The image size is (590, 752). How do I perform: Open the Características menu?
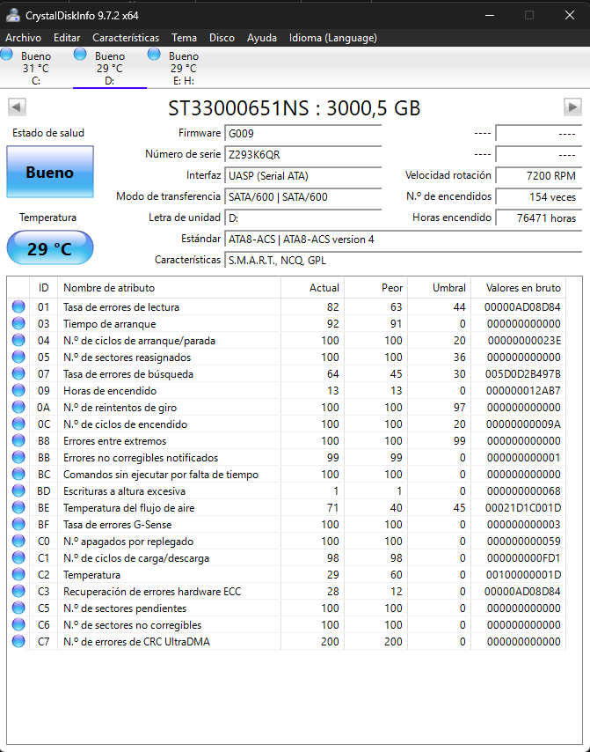pos(126,38)
